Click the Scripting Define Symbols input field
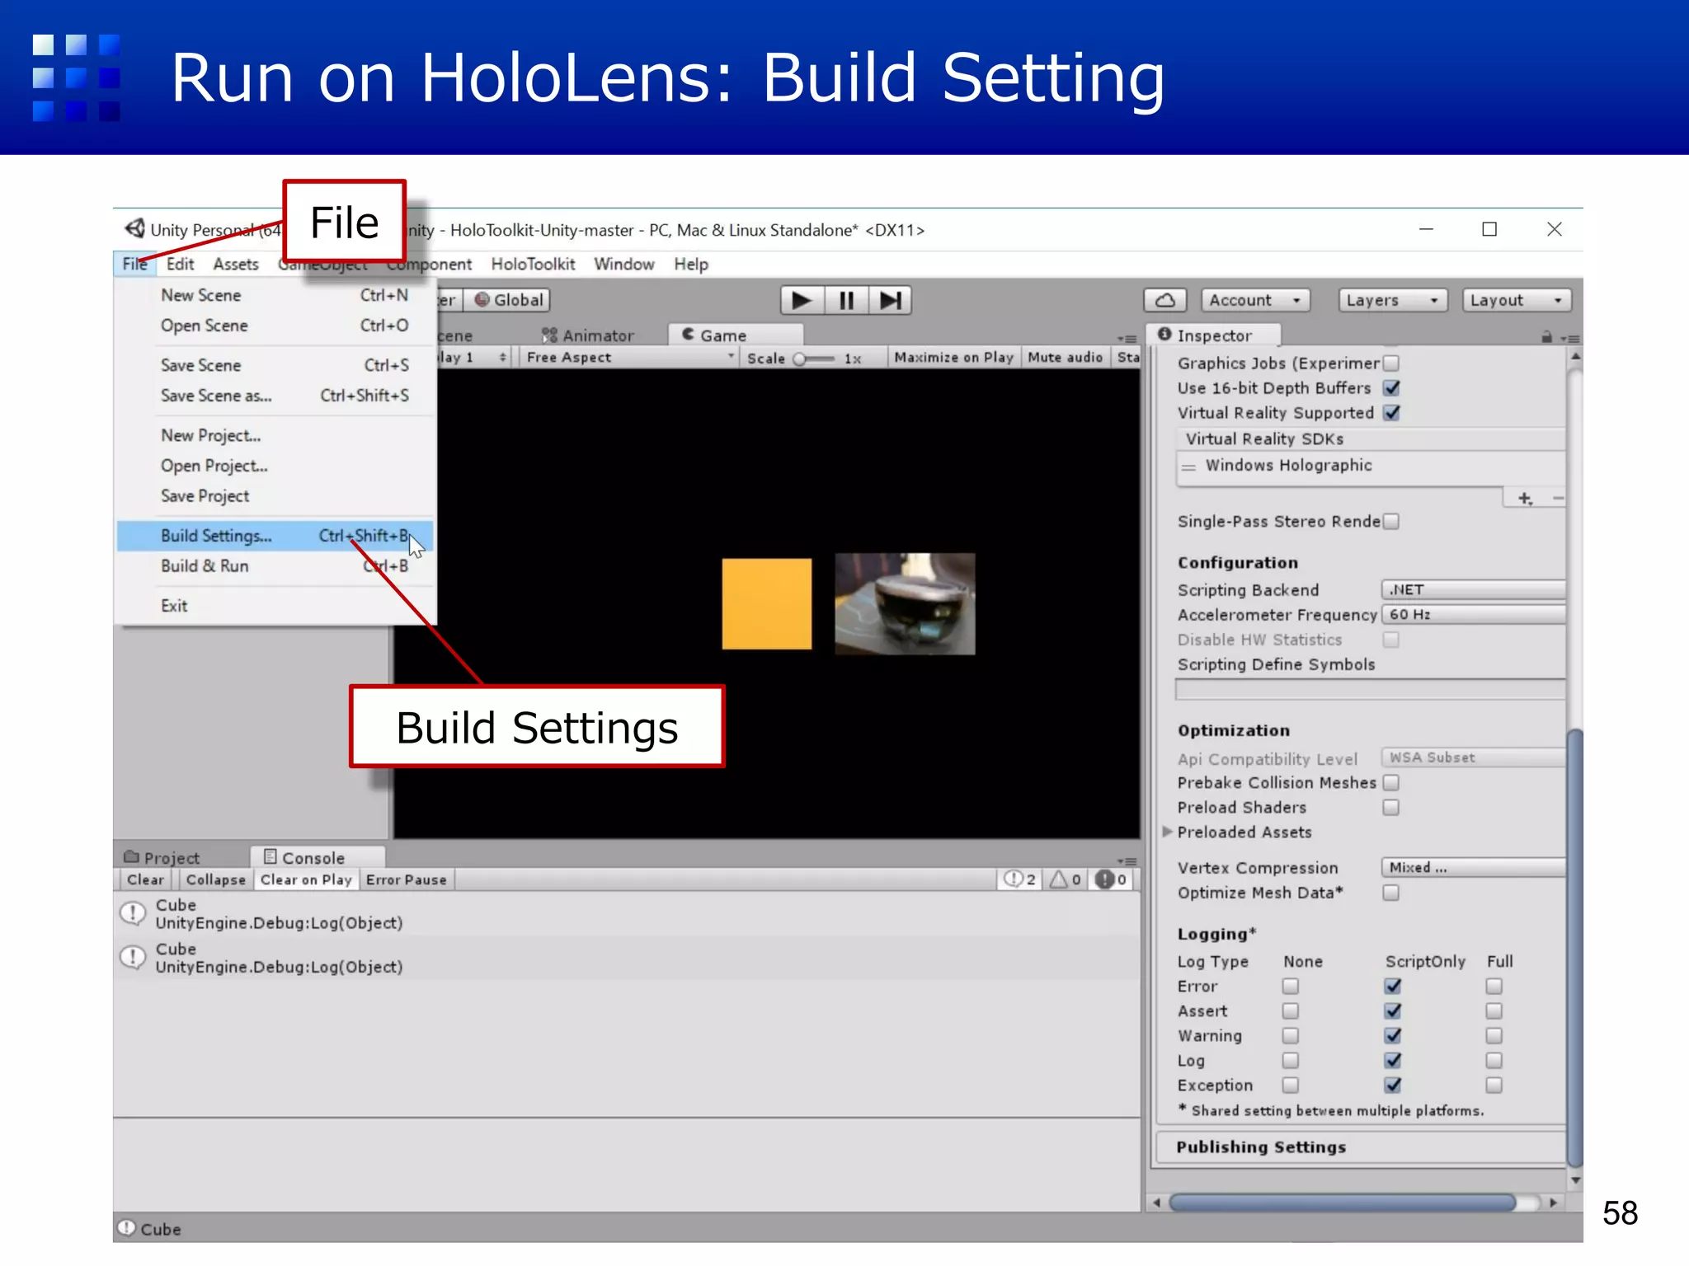This screenshot has height=1266, width=1689. point(1370,689)
